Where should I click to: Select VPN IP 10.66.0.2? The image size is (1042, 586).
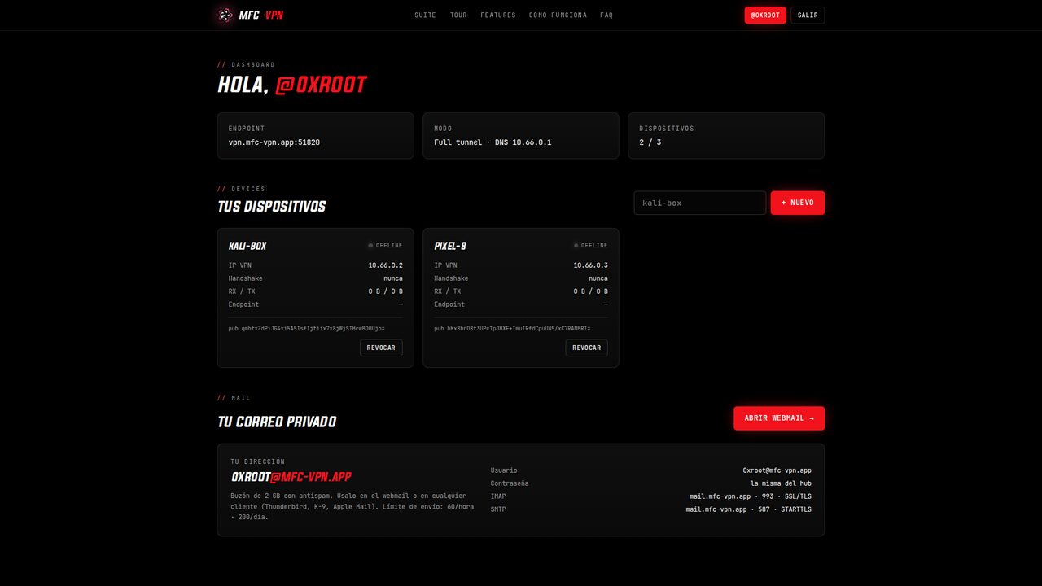[x=386, y=265]
